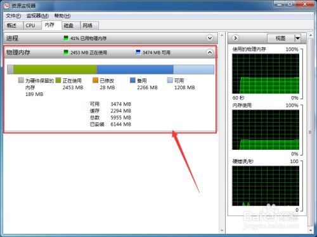Click the blue standby memory bar segment
The image size is (317, 237).
135,70
